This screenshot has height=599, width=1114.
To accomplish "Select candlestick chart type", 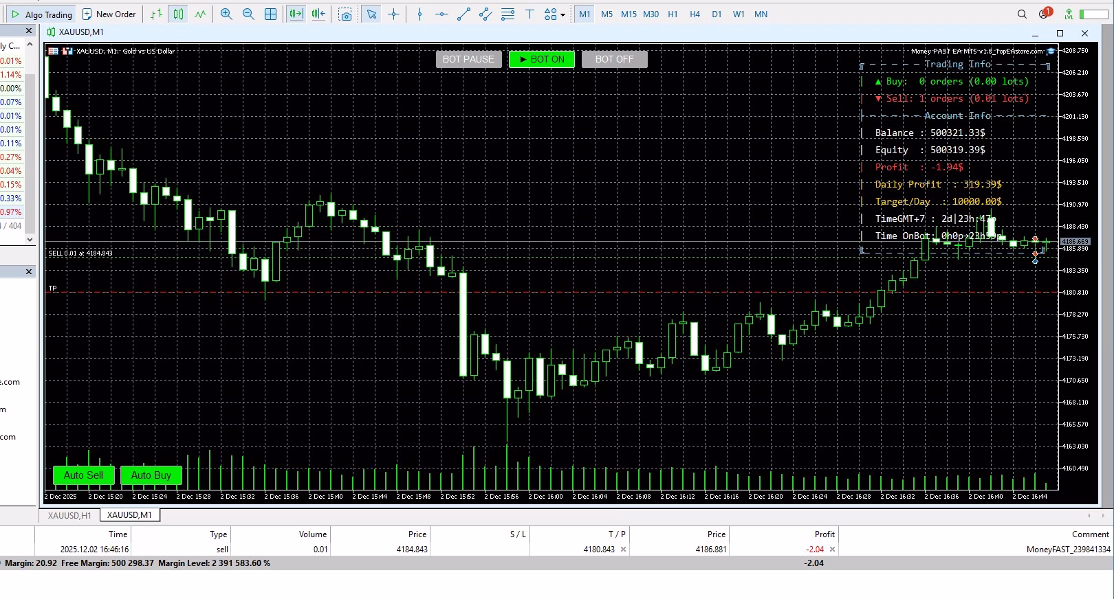I will [x=178, y=14].
